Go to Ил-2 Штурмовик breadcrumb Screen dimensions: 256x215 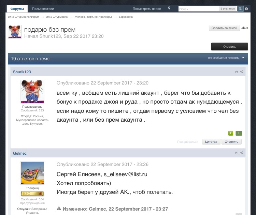click(57, 17)
